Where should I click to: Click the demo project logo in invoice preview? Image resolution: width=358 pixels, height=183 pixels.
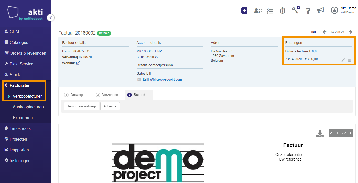(158, 163)
